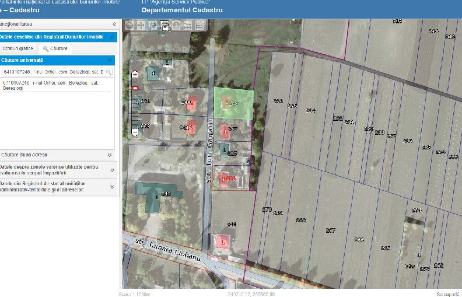The height and width of the screenshot is (297, 462).
Task: Switch to the Căutare tab
Action: [x=55, y=48]
